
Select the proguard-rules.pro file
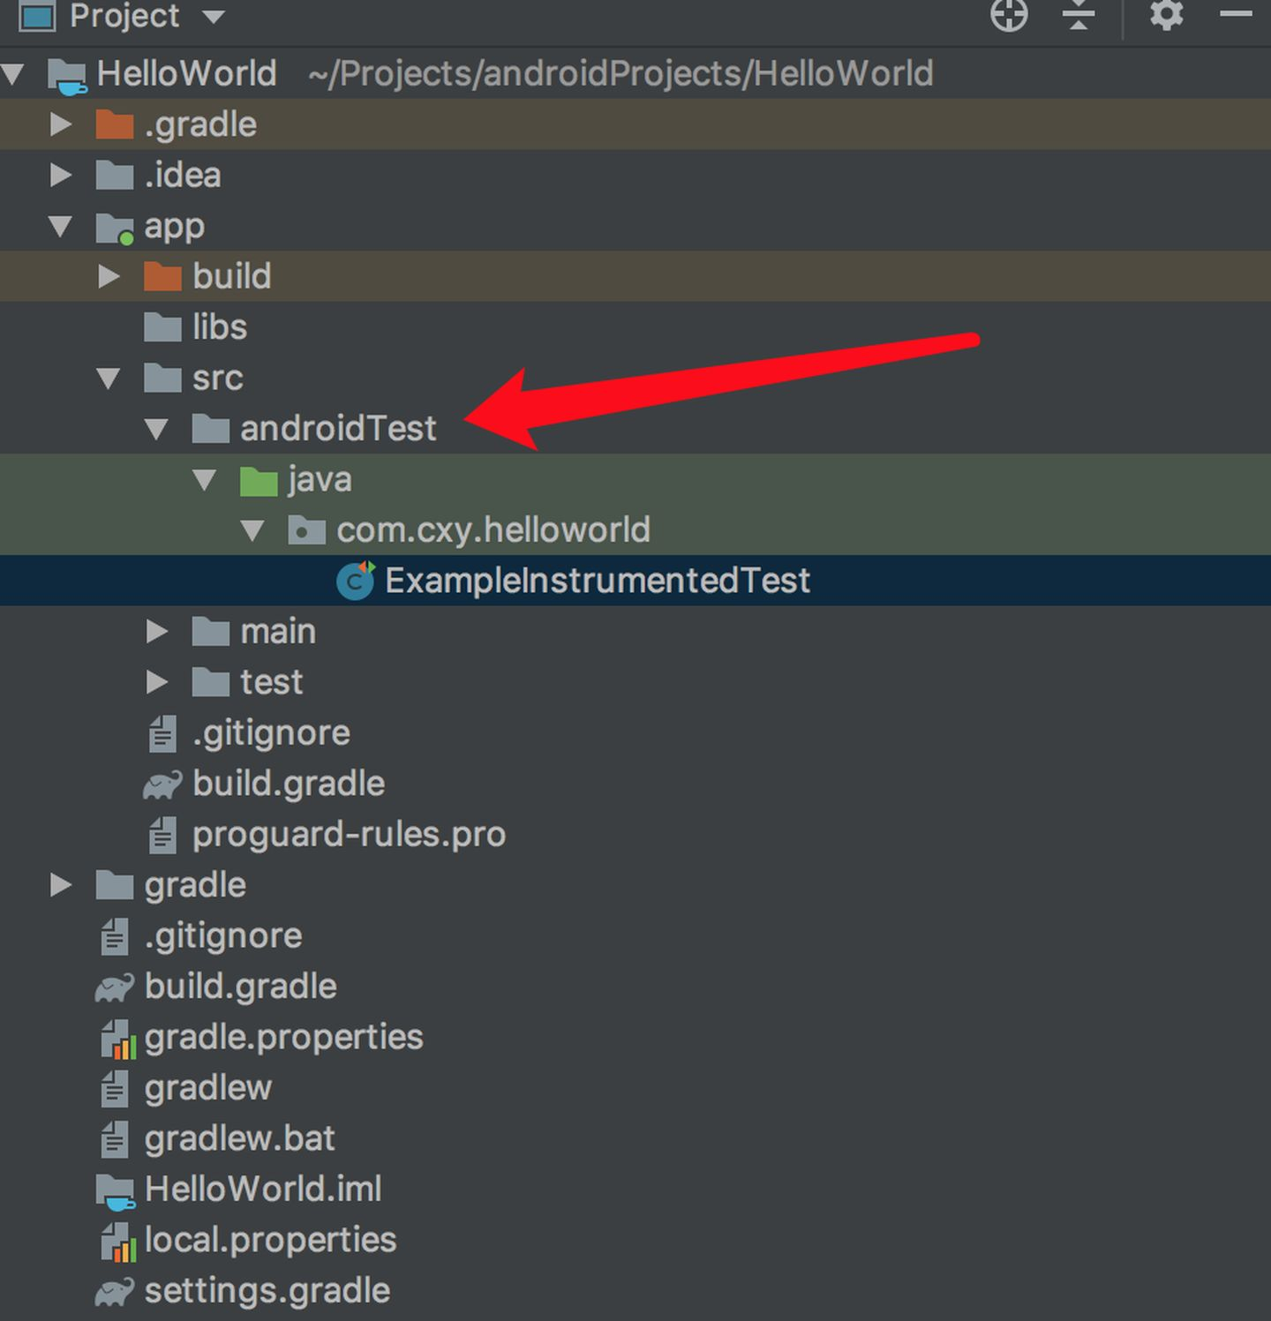(x=349, y=835)
